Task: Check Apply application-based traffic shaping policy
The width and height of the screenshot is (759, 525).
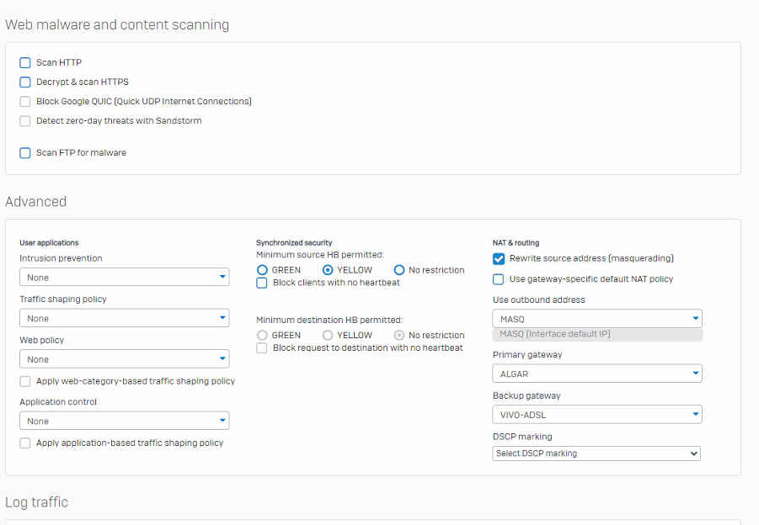Action: [x=25, y=443]
